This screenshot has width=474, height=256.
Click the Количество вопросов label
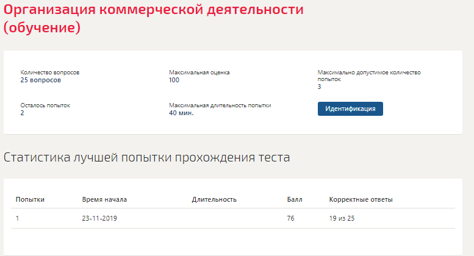pos(50,73)
